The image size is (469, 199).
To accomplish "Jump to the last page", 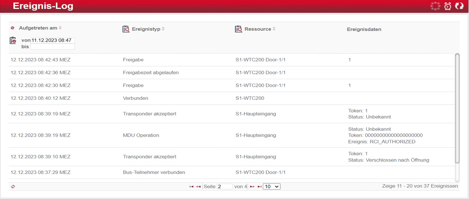I will point(259,186).
